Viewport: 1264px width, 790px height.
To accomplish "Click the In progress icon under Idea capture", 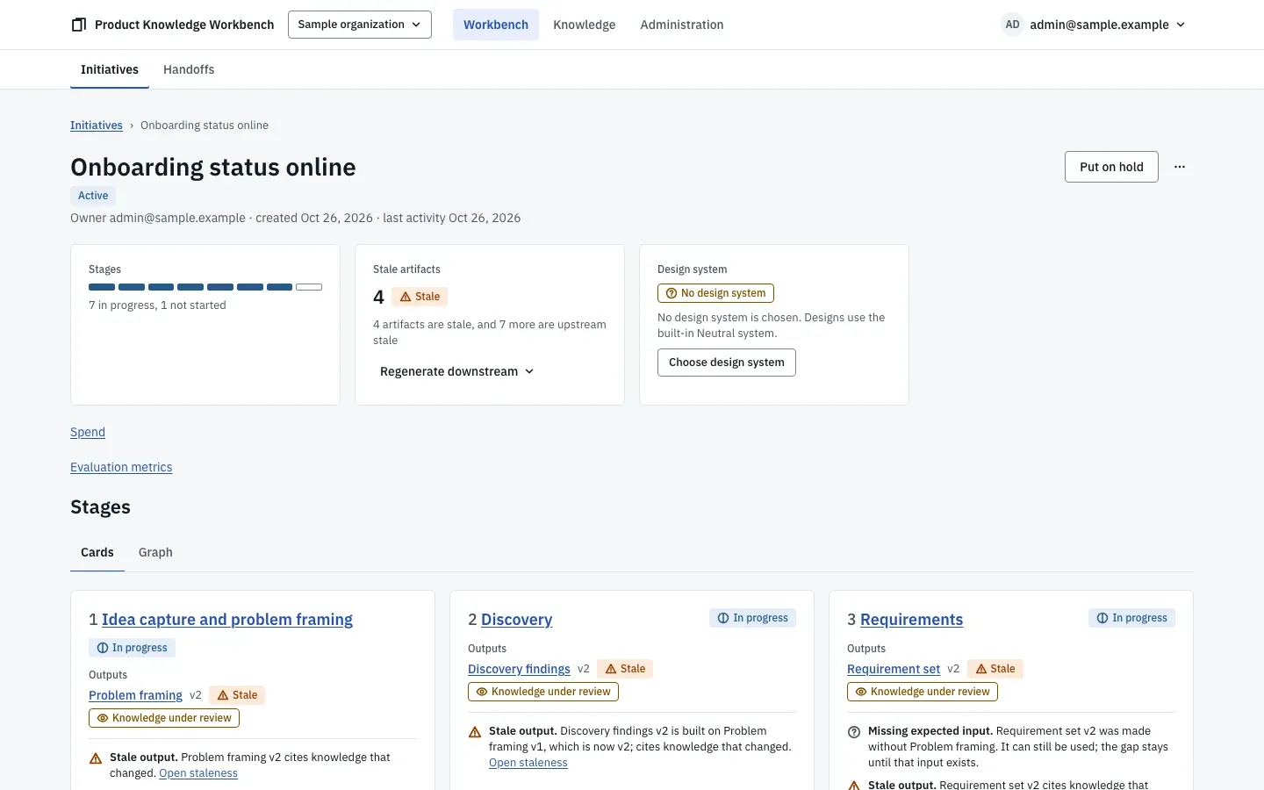I will pos(103,648).
